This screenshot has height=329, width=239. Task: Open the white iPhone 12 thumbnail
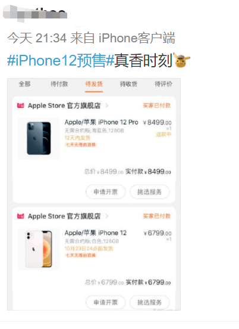[39, 249]
